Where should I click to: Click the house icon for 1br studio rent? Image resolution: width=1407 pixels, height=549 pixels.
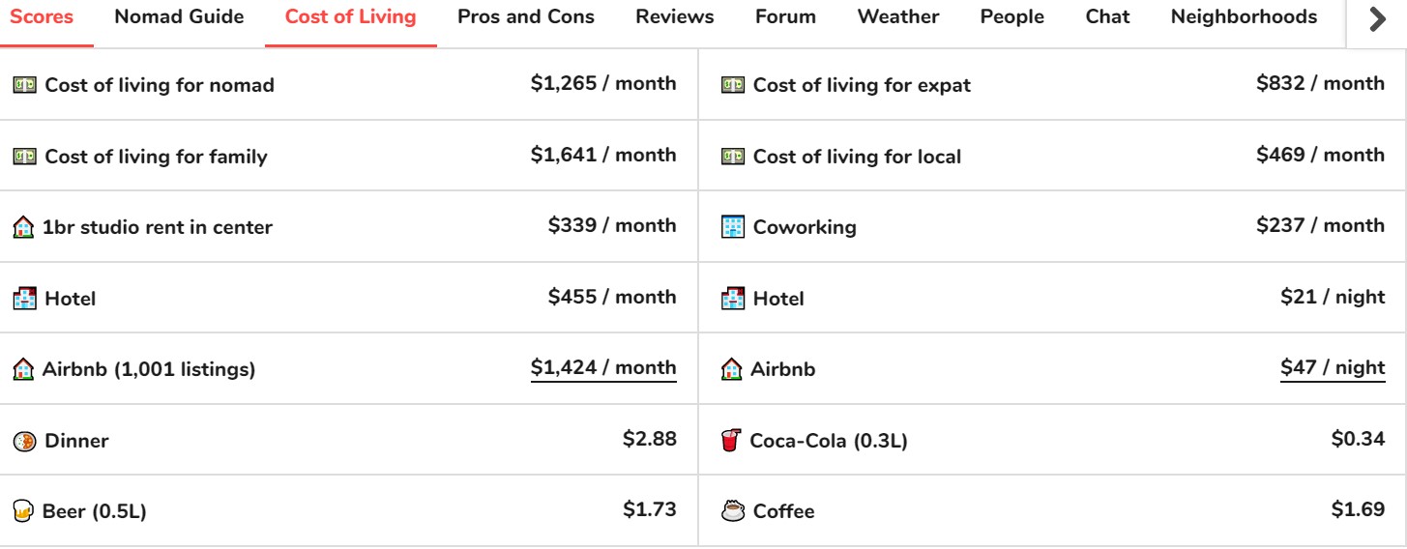(23, 228)
